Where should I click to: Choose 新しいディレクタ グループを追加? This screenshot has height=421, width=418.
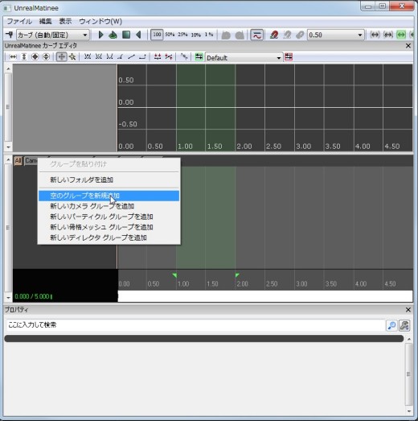point(109,237)
